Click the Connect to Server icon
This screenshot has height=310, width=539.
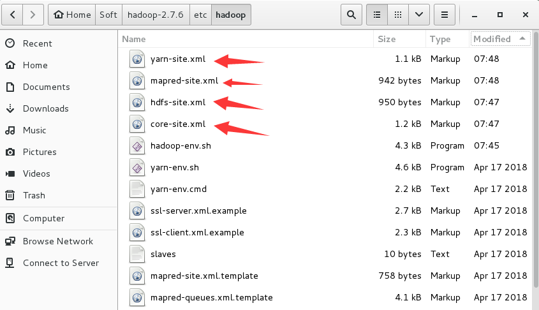point(10,263)
